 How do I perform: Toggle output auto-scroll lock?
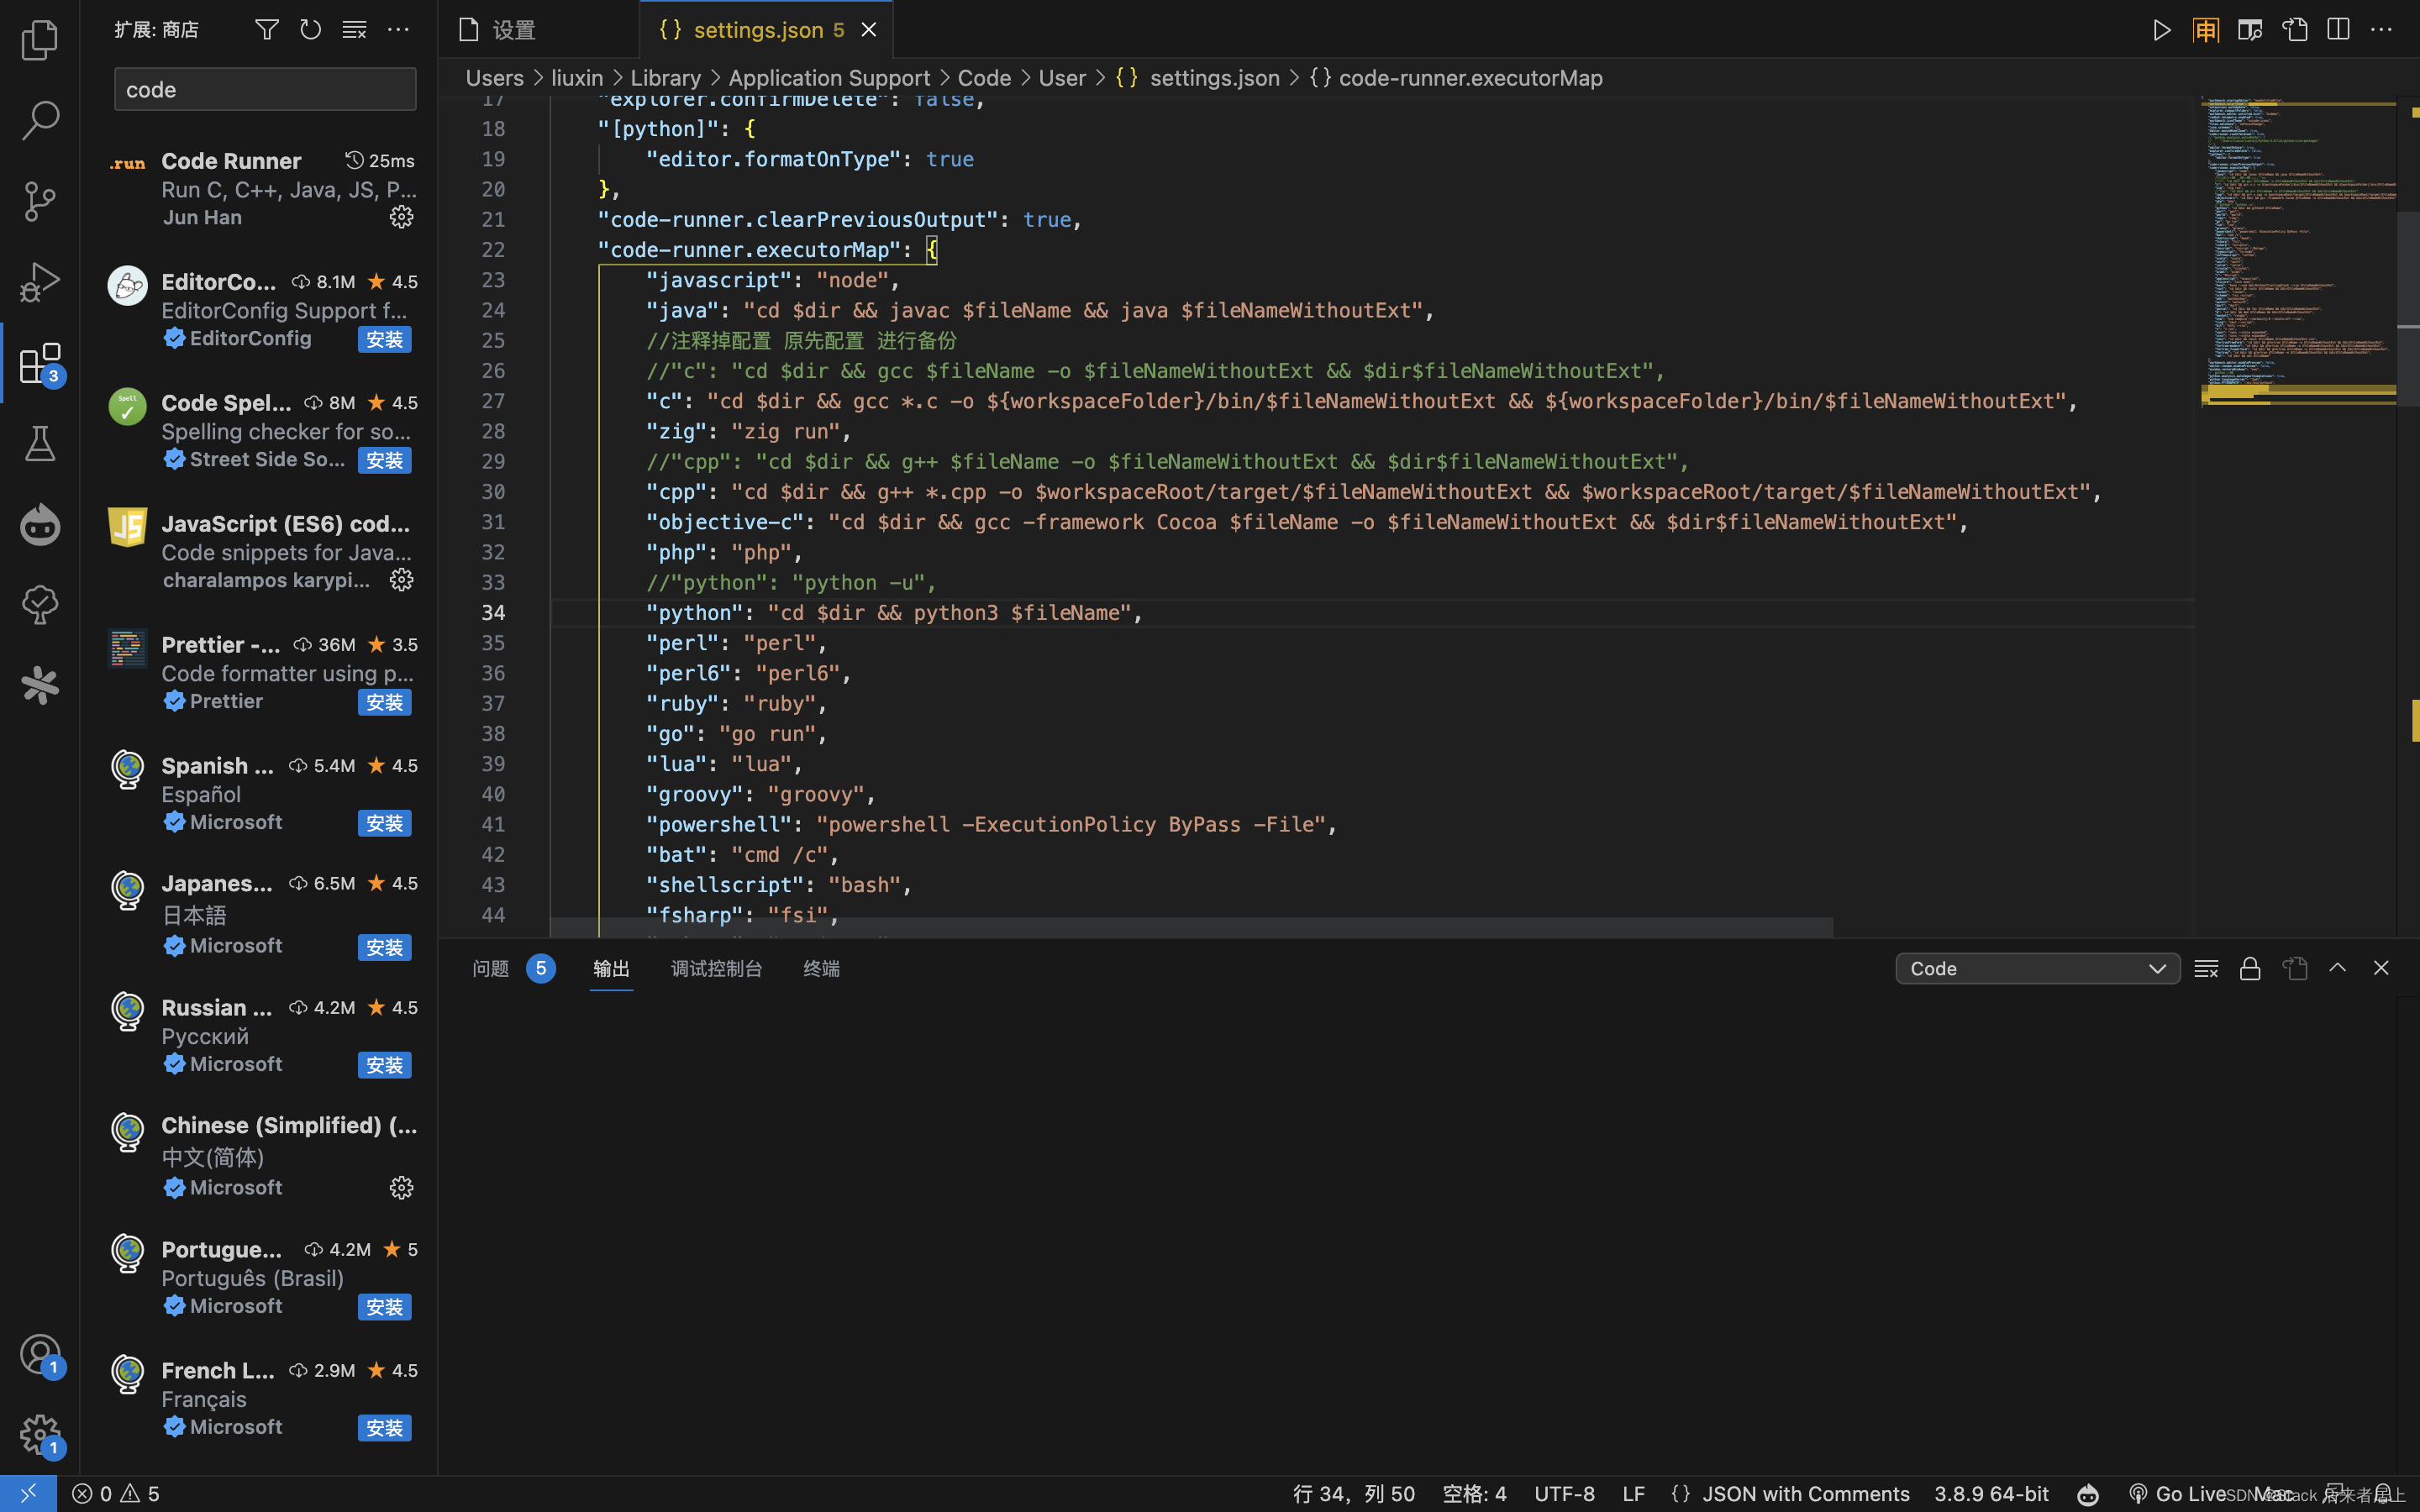(2250, 968)
